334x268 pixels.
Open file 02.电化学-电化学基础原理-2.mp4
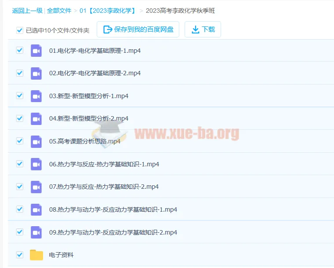pos(95,73)
